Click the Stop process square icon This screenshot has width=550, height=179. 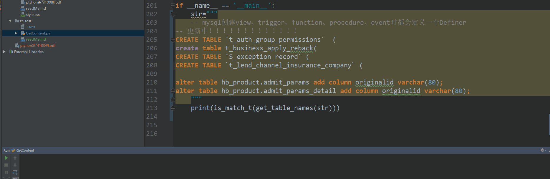(6, 165)
